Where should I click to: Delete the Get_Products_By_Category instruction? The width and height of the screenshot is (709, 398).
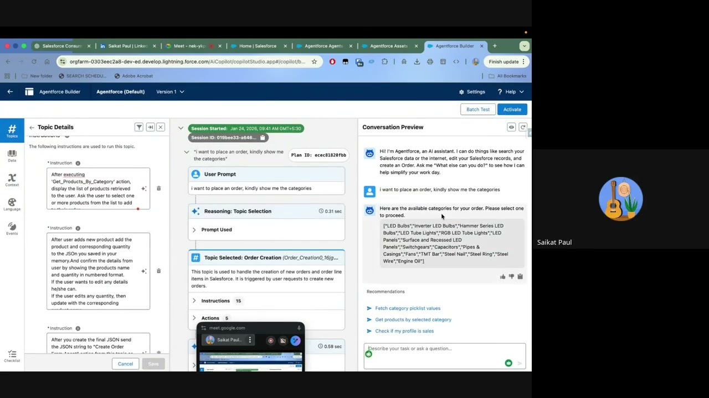tap(158, 188)
